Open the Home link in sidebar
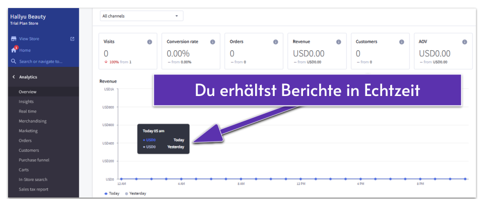The image size is (484, 199). click(25, 50)
